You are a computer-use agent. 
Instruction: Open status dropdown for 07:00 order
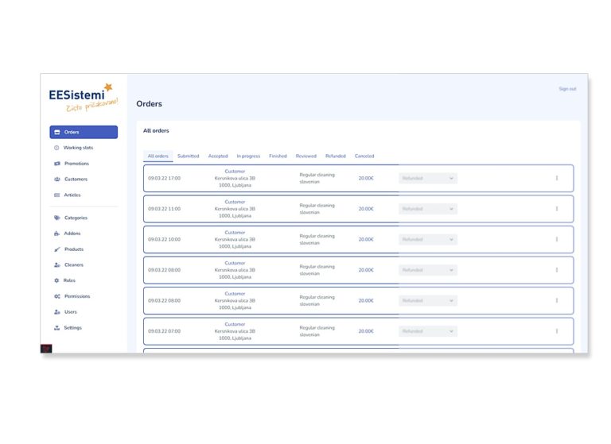pyautogui.click(x=427, y=331)
